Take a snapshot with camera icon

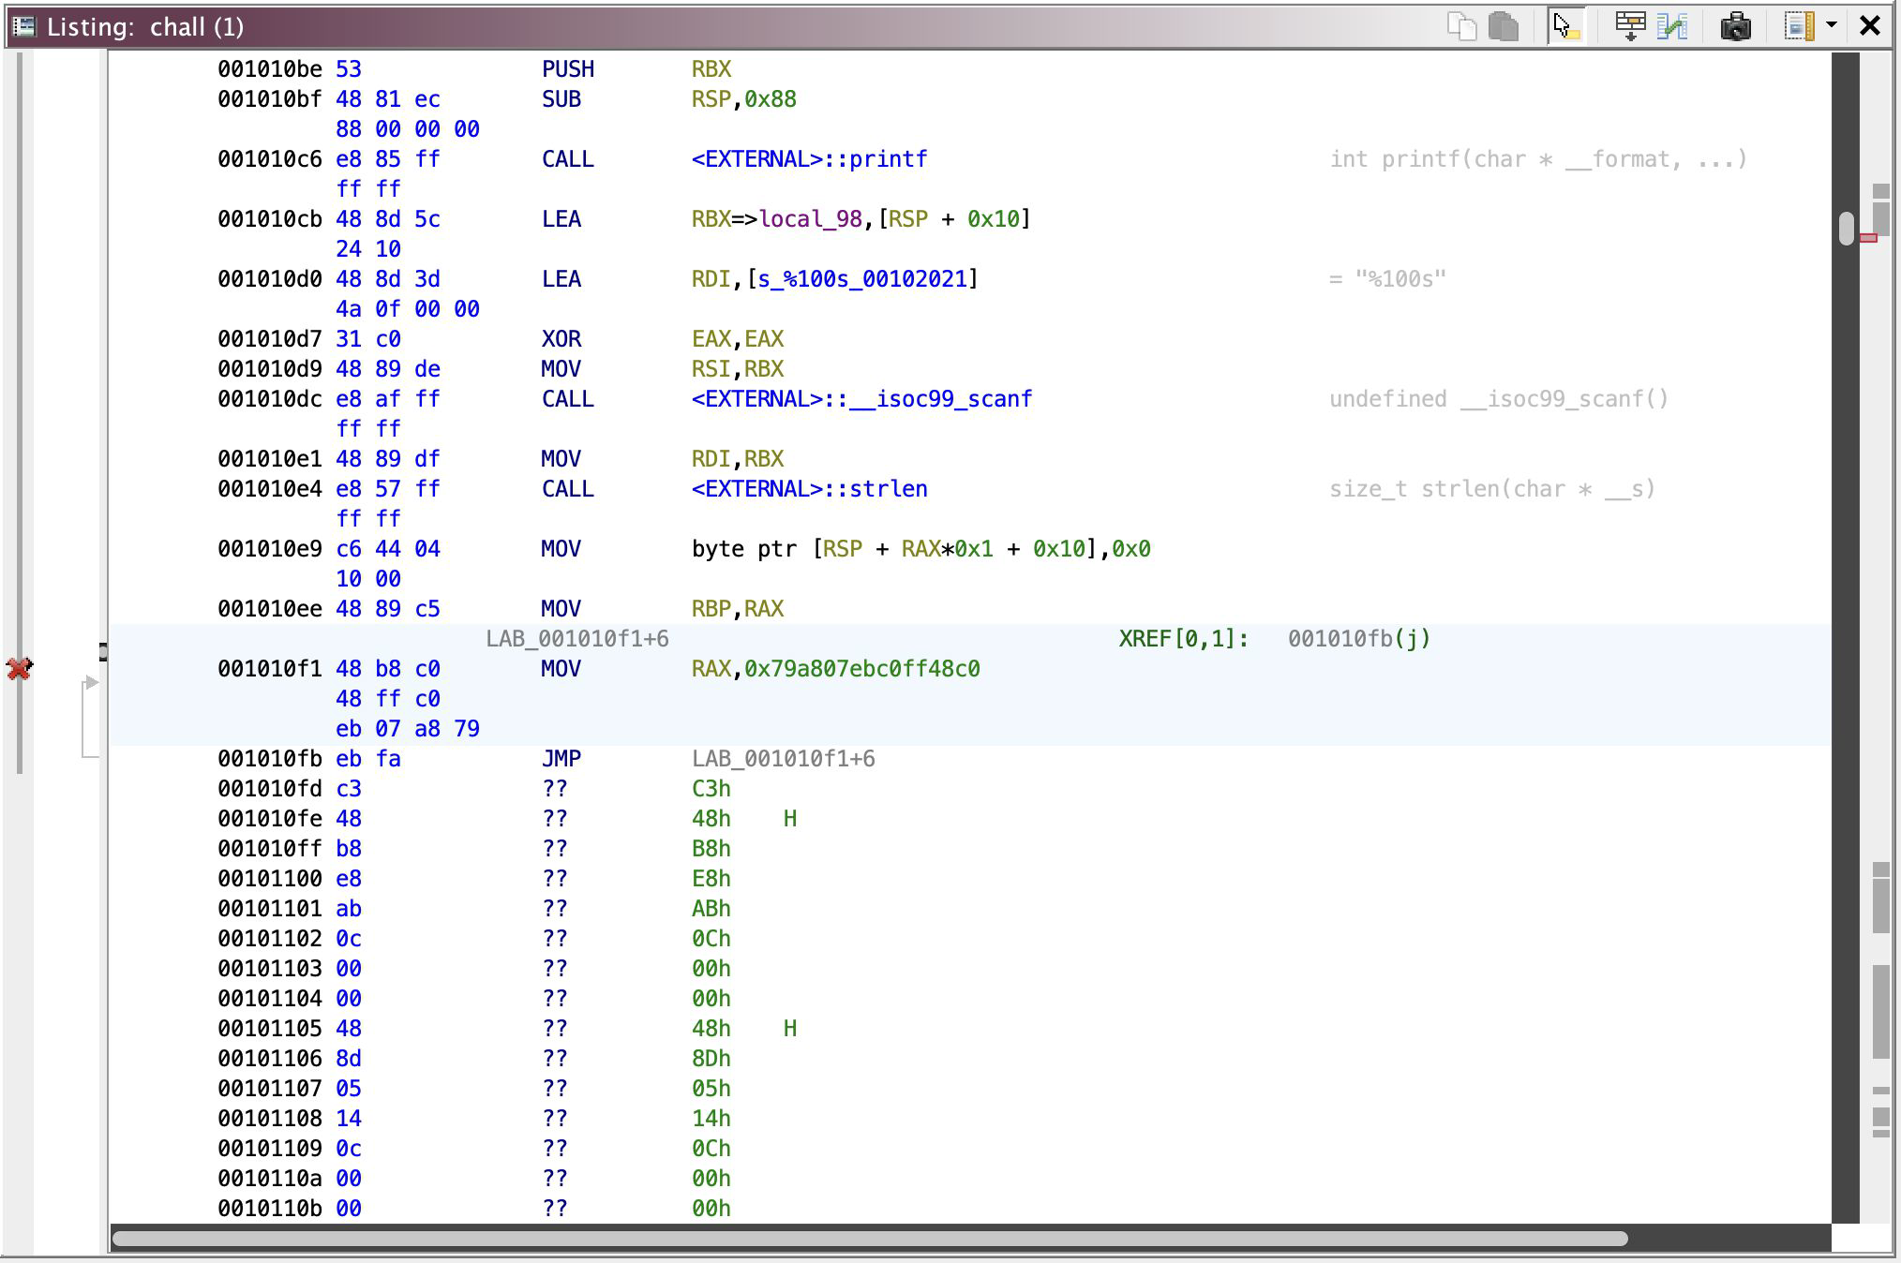tap(1735, 26)
